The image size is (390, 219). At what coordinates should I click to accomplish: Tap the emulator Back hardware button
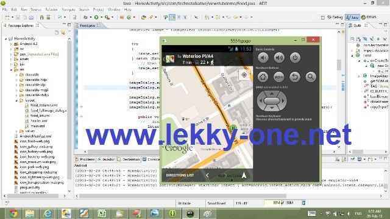click(295, 77)
